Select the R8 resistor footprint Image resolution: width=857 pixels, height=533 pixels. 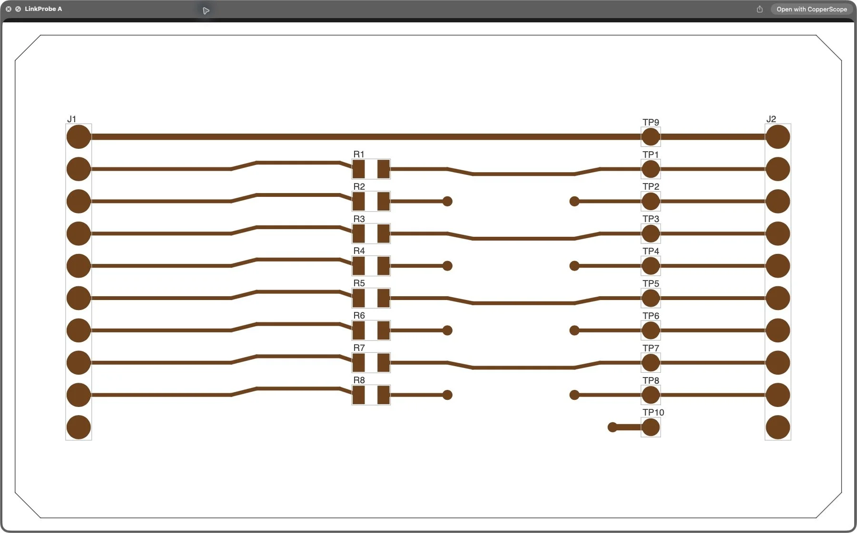click(x=371, y=395)
